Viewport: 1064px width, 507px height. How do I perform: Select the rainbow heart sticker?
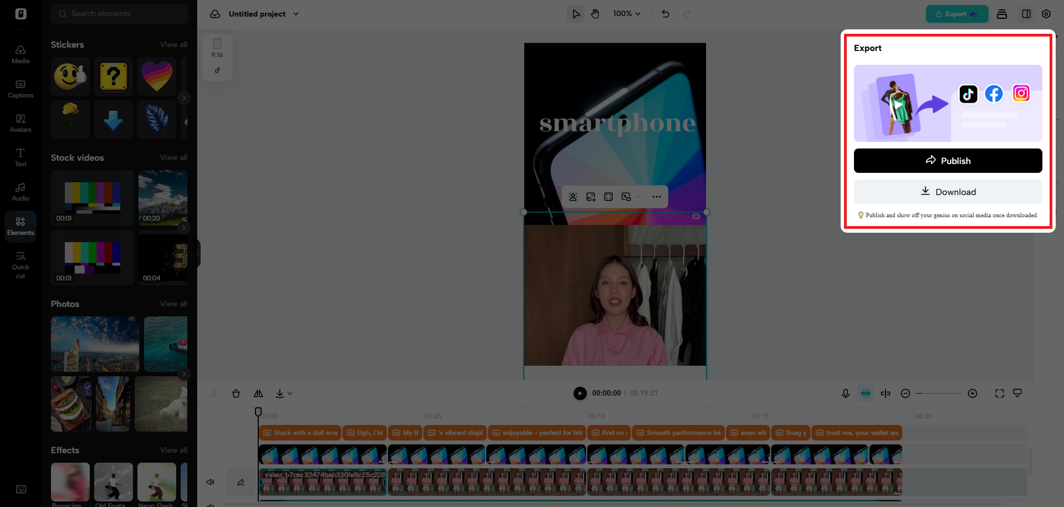click(x=157, y=76)
